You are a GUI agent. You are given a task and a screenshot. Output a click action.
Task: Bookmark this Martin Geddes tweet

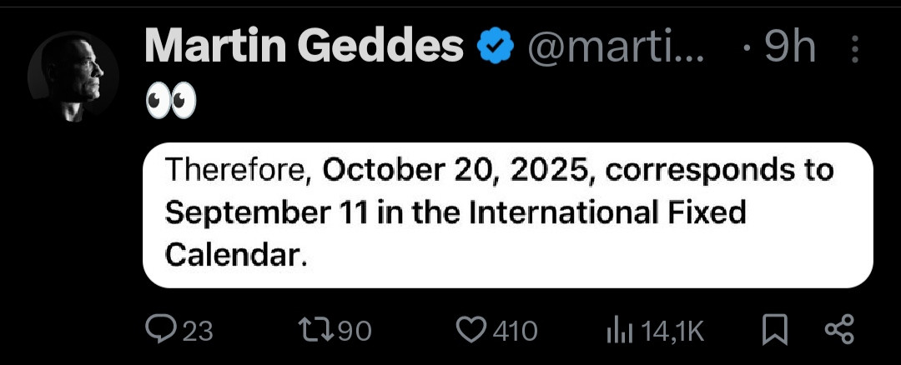pyautogui.click(x=775, y=331)
